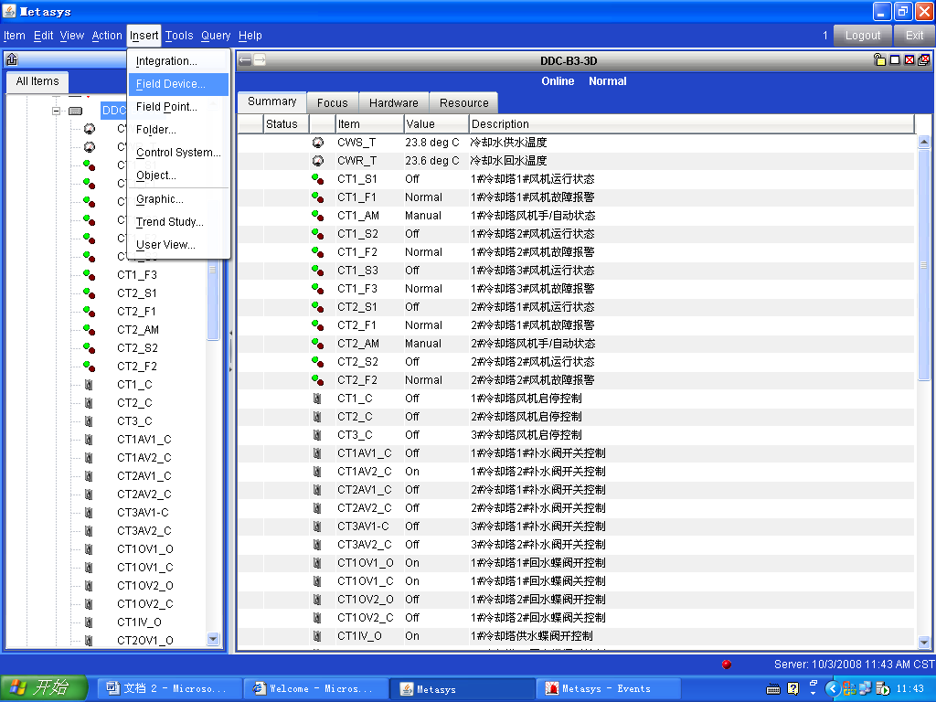Select Field Device... from Insert menu

[170, 84]
